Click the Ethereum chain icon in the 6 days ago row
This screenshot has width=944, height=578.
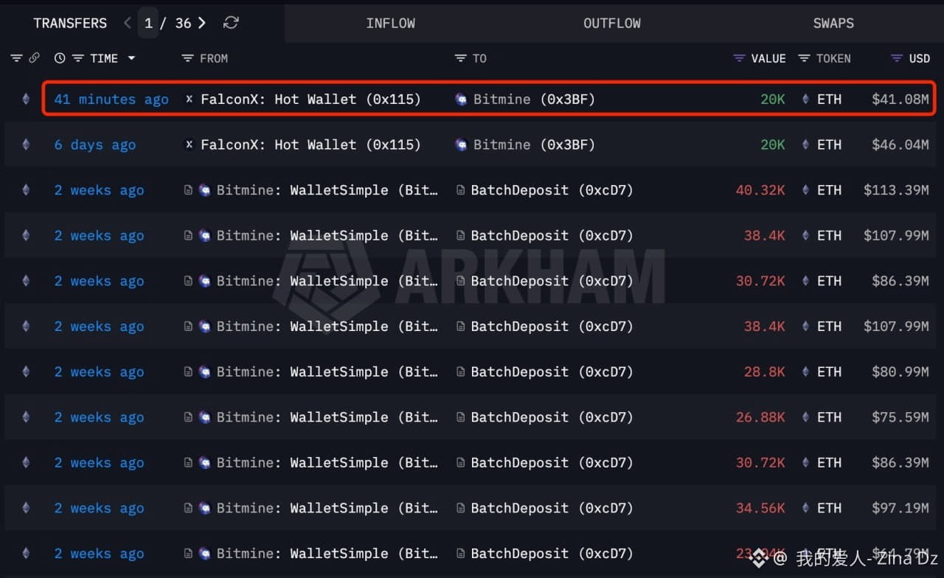26,144
